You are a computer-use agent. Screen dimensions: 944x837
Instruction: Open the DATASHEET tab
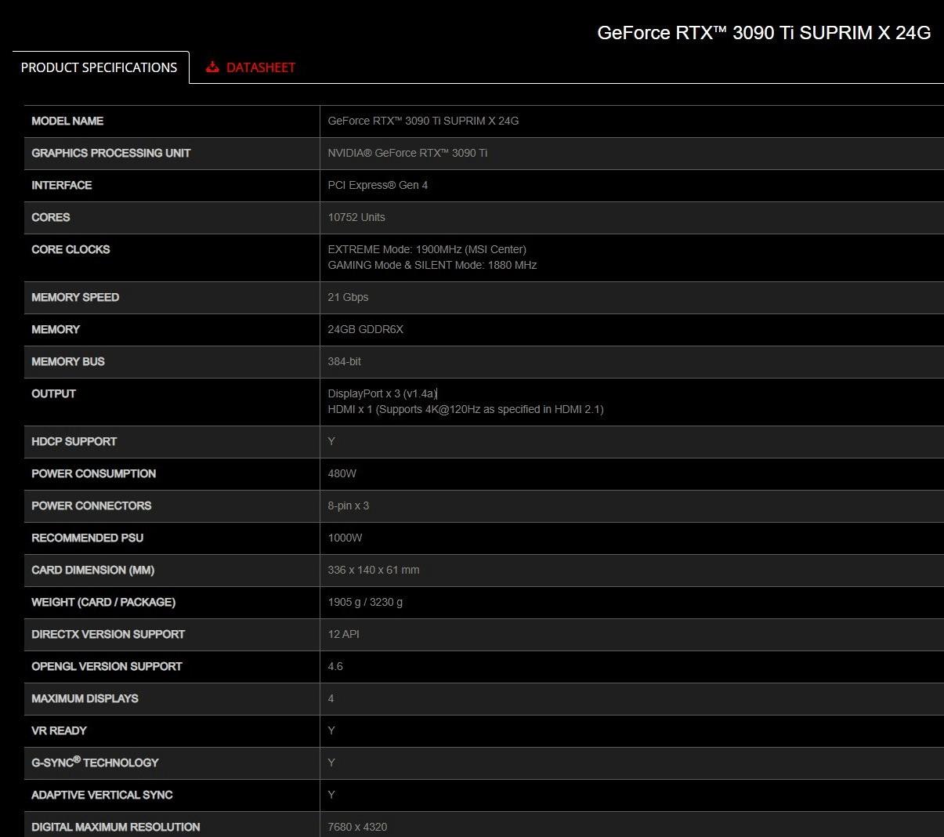click(x=251, y=67)
